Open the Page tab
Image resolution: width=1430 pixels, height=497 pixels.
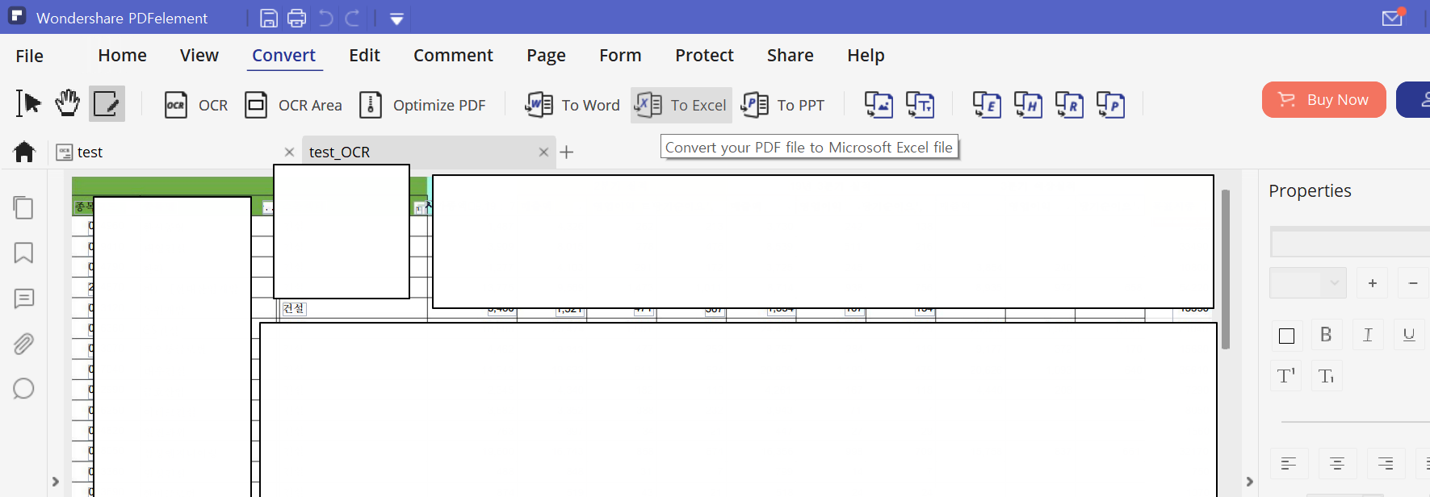(x=546, y=56)
